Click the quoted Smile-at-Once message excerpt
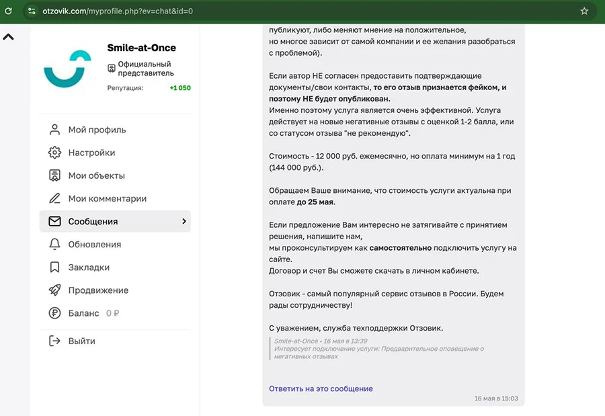The width and height of the screenshot is (605, 416). click(378, 349)
